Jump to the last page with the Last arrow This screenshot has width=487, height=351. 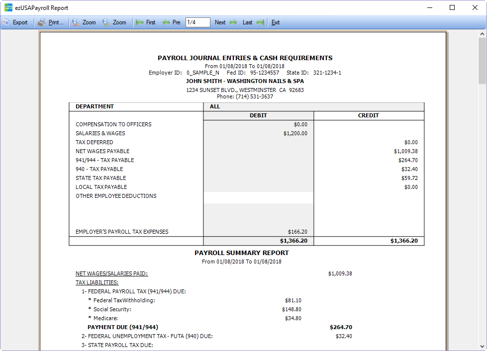click(x=260, y=22)
